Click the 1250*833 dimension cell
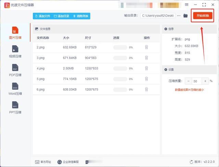The image size is (219, 167). tap(91, 68)
